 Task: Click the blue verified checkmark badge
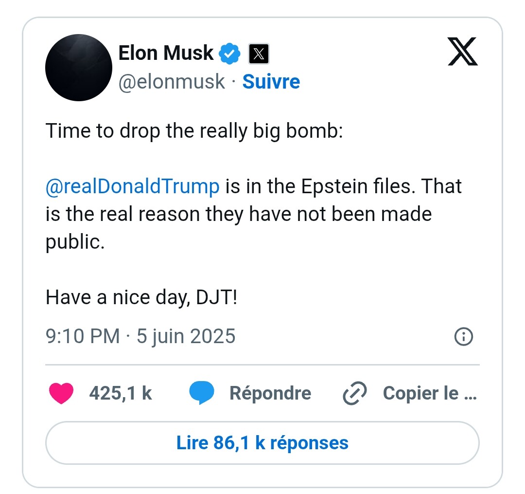(x=229, y=54)
